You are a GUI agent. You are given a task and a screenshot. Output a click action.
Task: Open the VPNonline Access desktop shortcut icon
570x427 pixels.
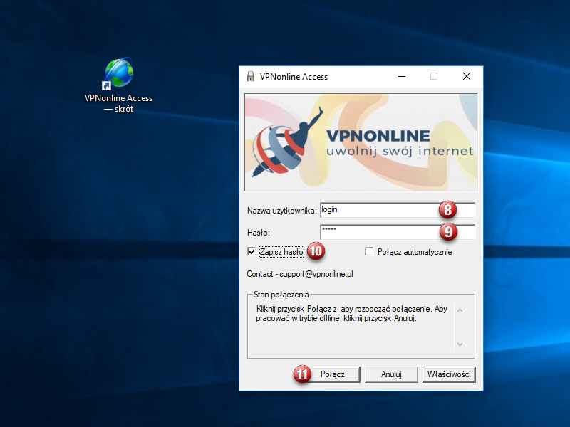(x=119, y=73)
